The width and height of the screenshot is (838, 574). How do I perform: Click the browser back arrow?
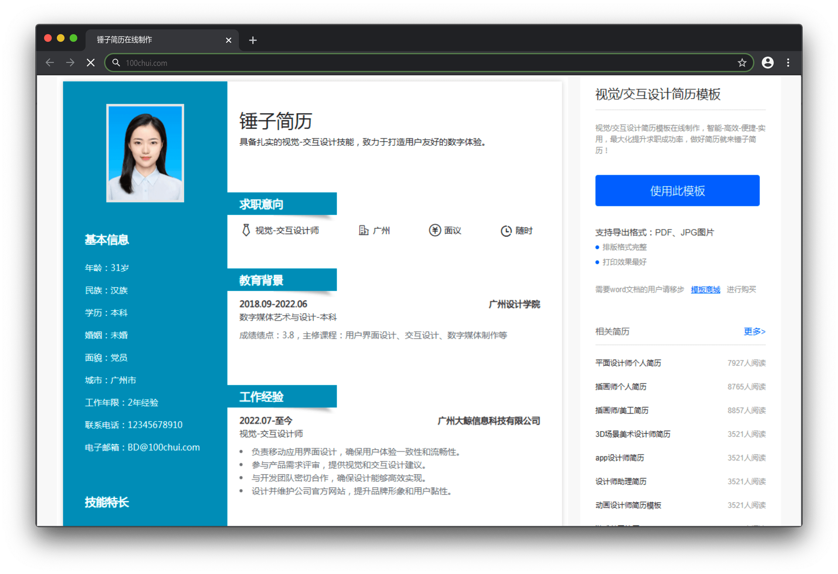pos(50,63)
